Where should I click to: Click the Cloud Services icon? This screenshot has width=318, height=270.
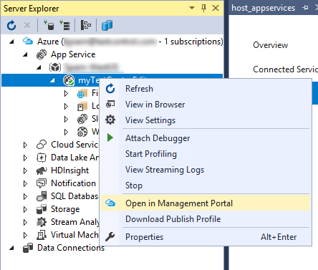(42, 145)
